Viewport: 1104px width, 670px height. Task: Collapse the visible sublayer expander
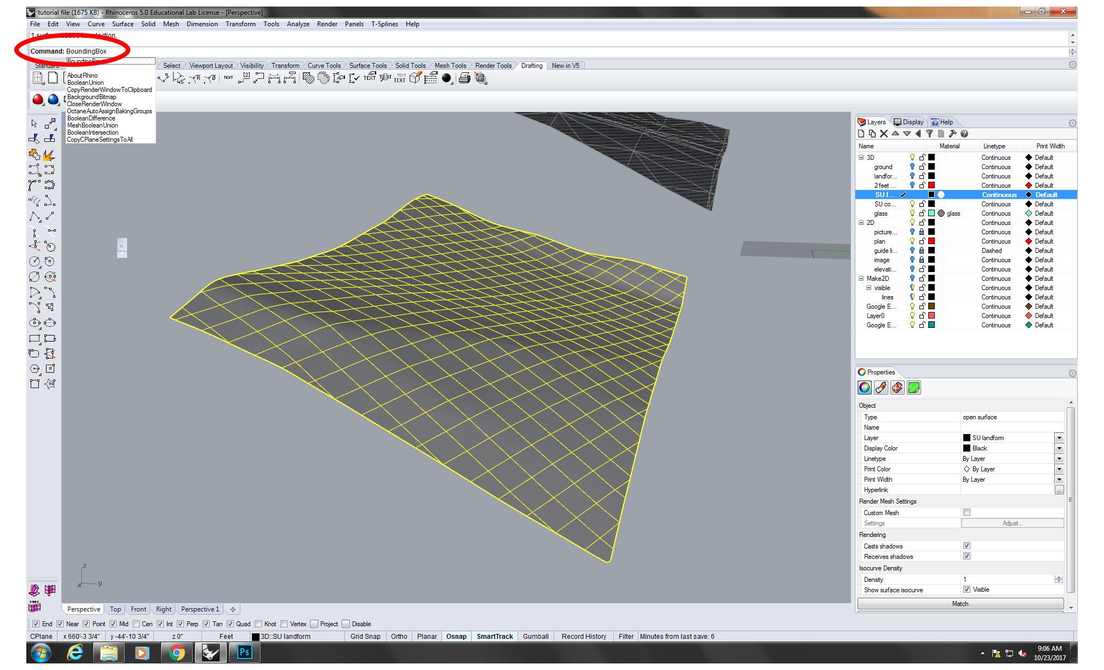[869, 288]
